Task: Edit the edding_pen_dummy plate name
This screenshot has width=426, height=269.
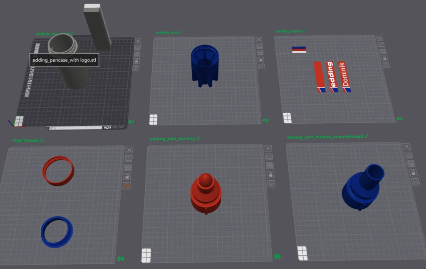Action: [x=198, y=138]
